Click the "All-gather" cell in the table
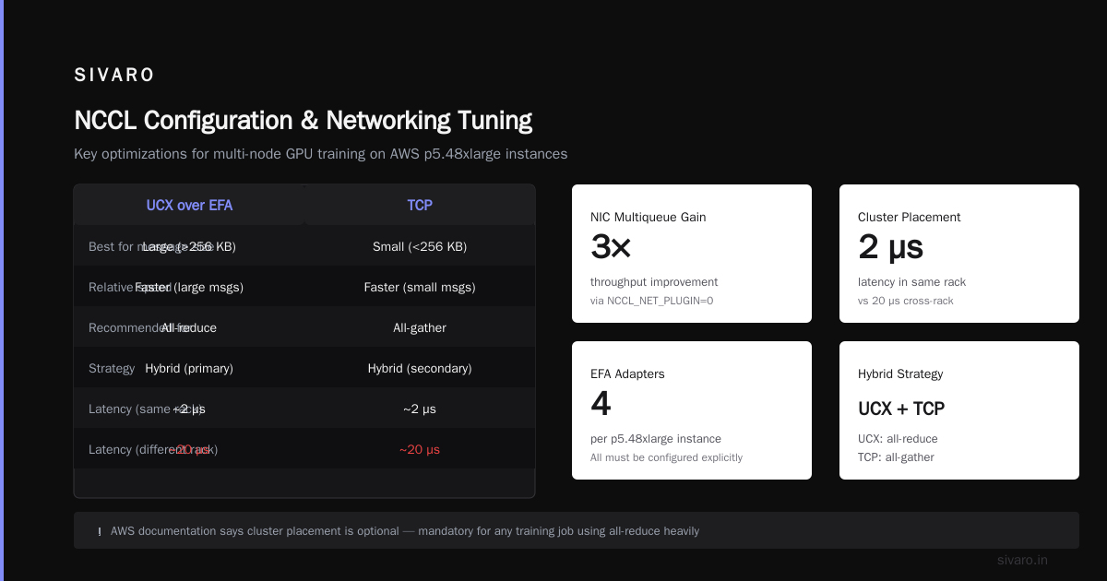The image size is (1107, 581). pos(420,327)
